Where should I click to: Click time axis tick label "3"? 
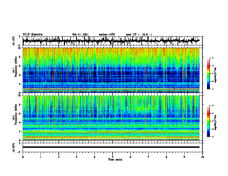click(x=77, y=157)
